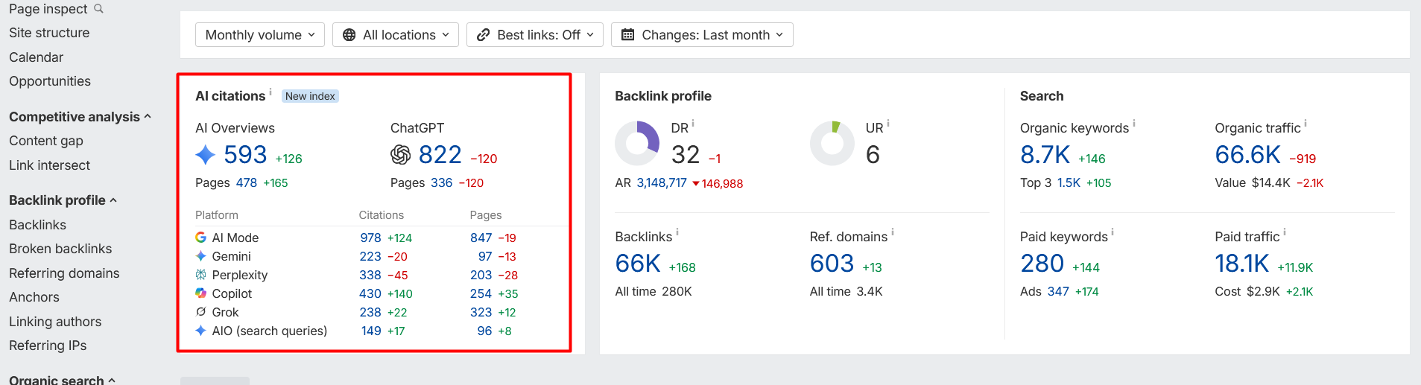
Task: Open the Changes: Last month dropdown
Action: click(702, 35)
